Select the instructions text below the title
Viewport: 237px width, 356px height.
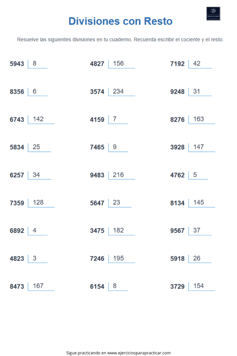click(120, 40)
